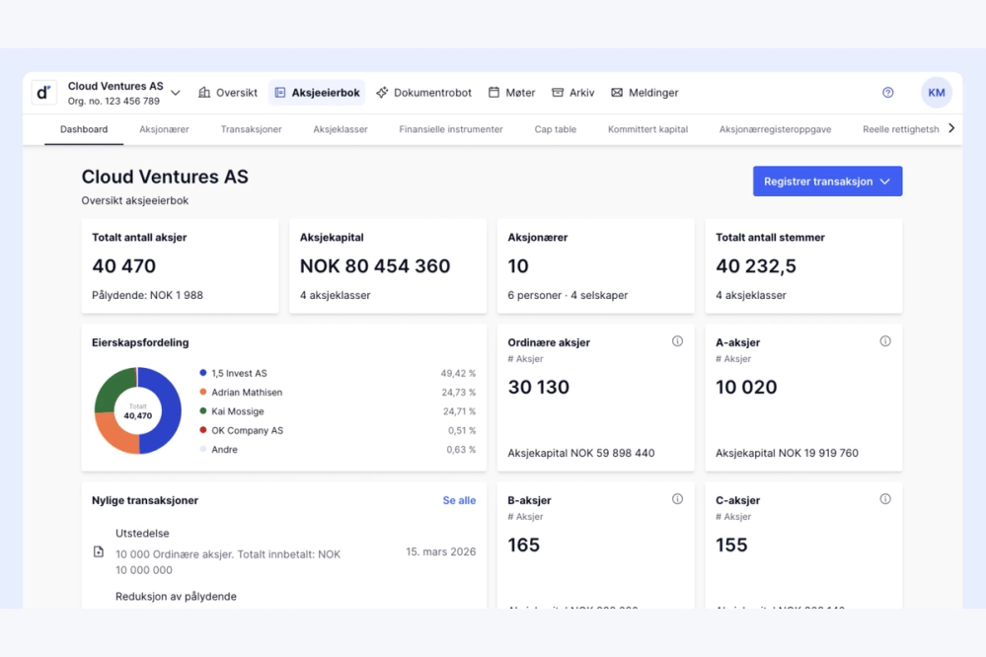This screenshot has height=657, width=986.
Task: Show more sub-tabs with right chevron
Action: (951, 128)
